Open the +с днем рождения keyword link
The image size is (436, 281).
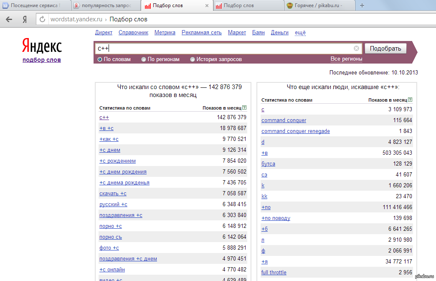point(123,171)
